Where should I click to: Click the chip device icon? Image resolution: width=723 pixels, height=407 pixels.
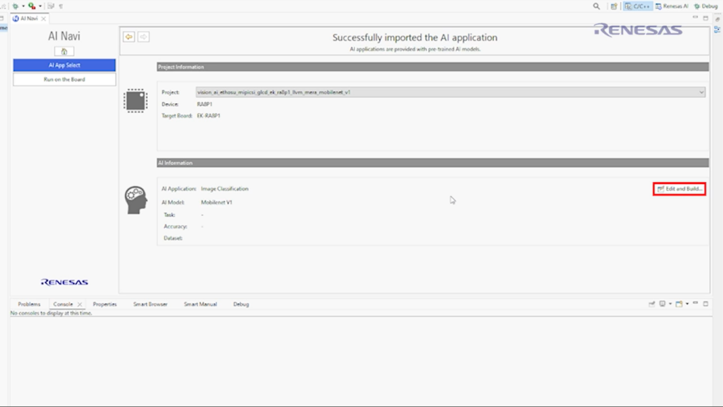(135, 100)
